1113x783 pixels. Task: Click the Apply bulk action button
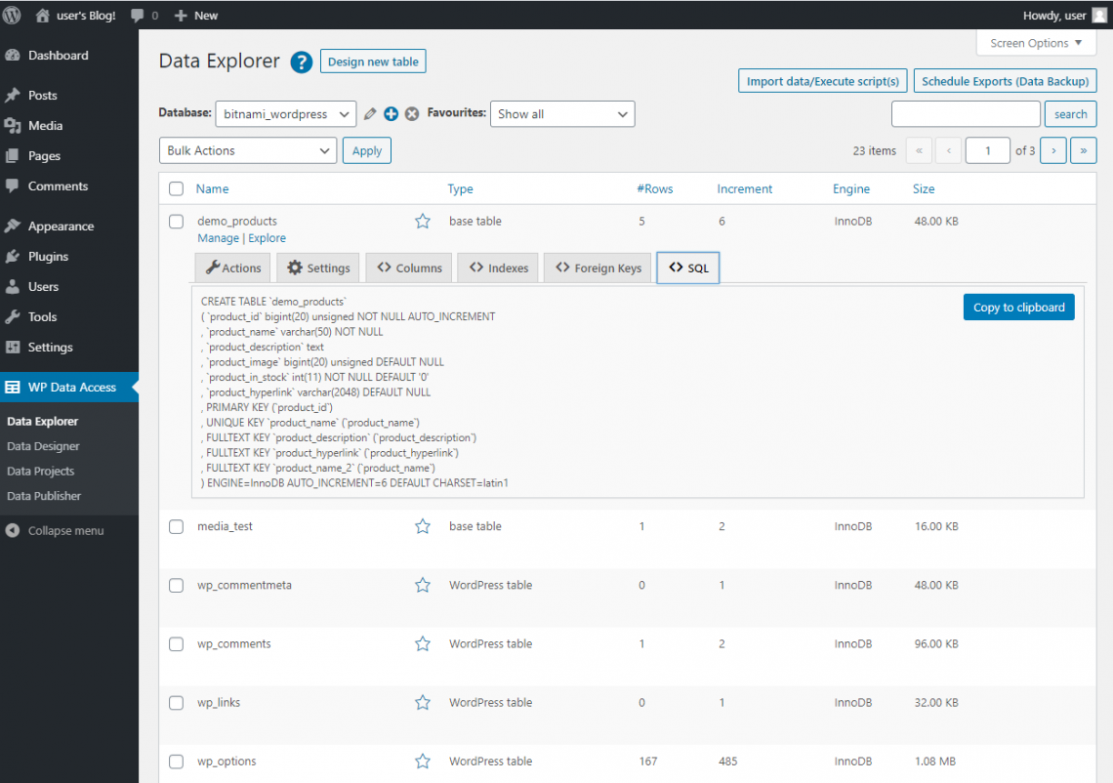click(367, 150)
